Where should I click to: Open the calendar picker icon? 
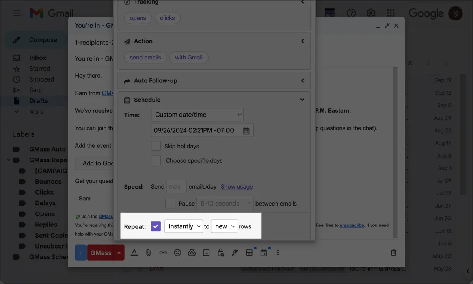(x=246, y=131)
